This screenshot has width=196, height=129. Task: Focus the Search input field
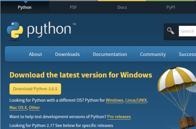(x=187, y=31)
